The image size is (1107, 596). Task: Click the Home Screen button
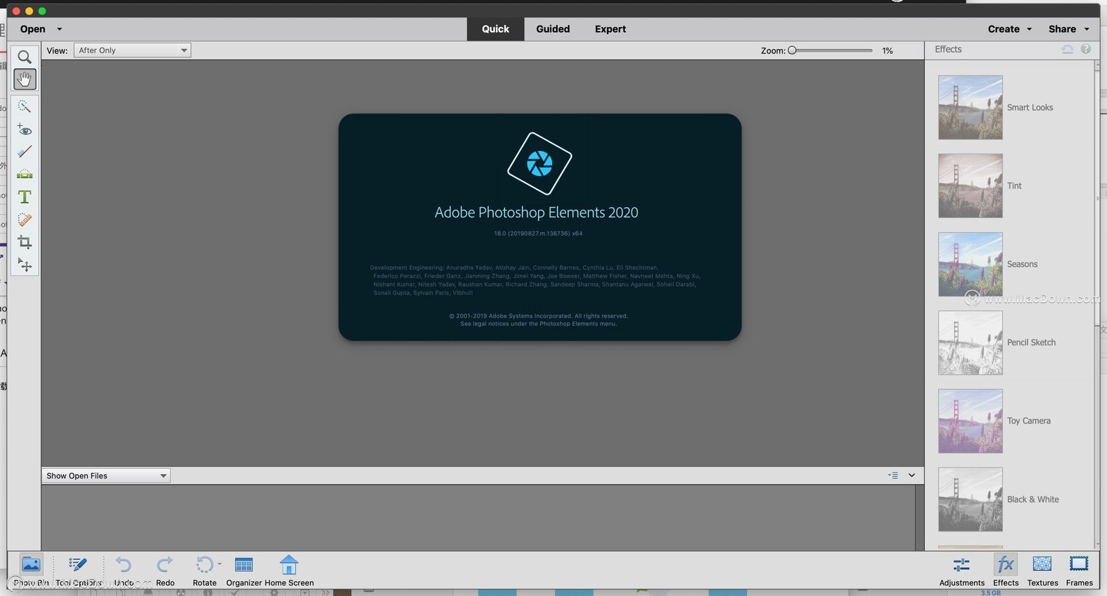click(289, 571)
